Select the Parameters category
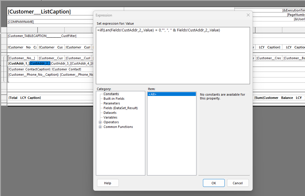 [111, 103]
